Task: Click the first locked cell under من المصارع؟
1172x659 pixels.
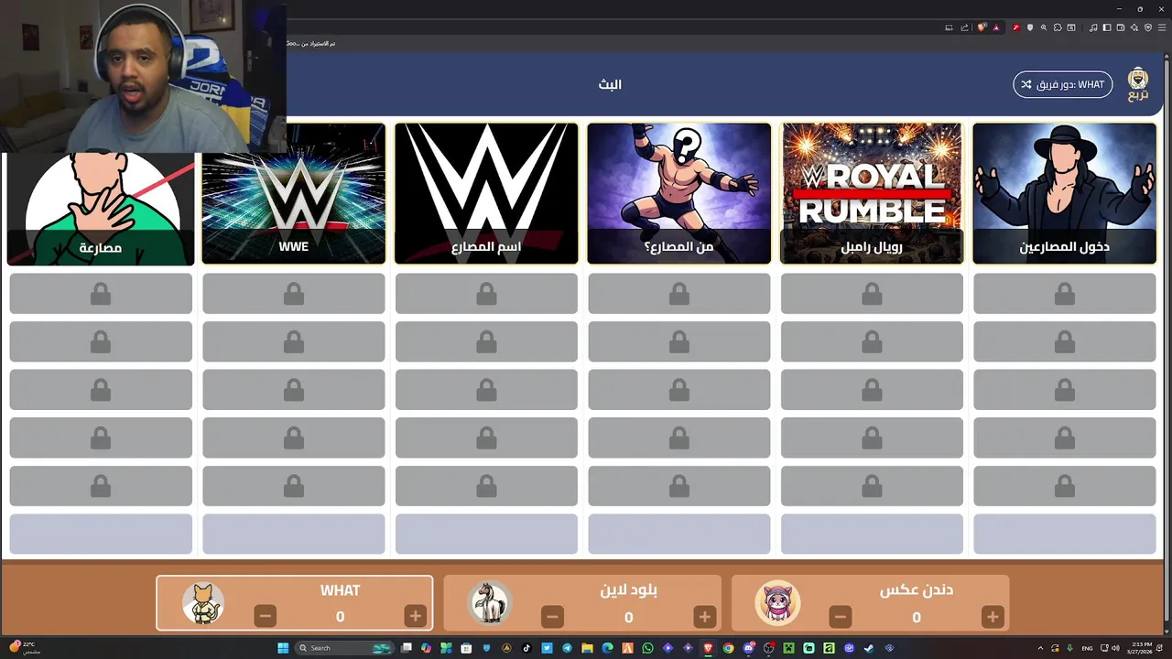Action: pyautogui.click(x=678, y=294)
